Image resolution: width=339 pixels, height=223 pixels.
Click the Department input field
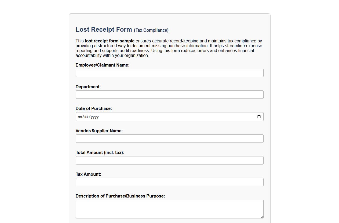click(x=169, y=94)
